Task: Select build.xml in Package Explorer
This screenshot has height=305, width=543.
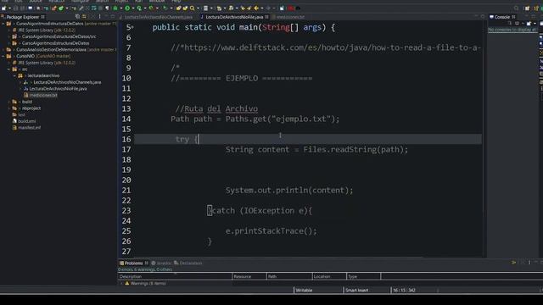Action: coord(26,121)
